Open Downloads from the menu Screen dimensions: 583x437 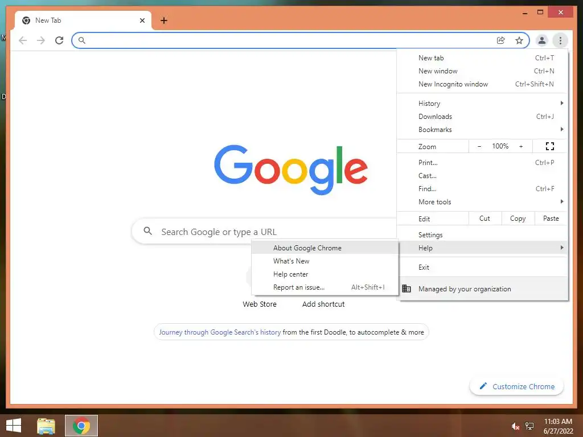482,116
